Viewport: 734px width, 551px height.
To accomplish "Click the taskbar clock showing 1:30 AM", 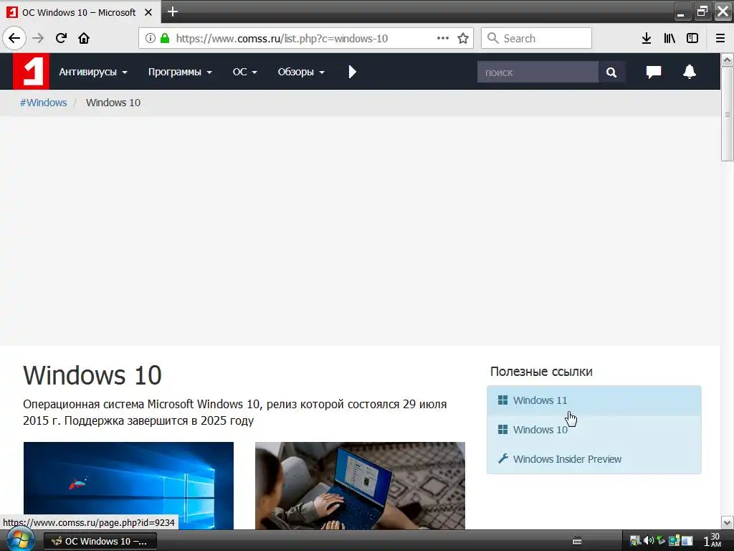I will click(x=712, y=540).
